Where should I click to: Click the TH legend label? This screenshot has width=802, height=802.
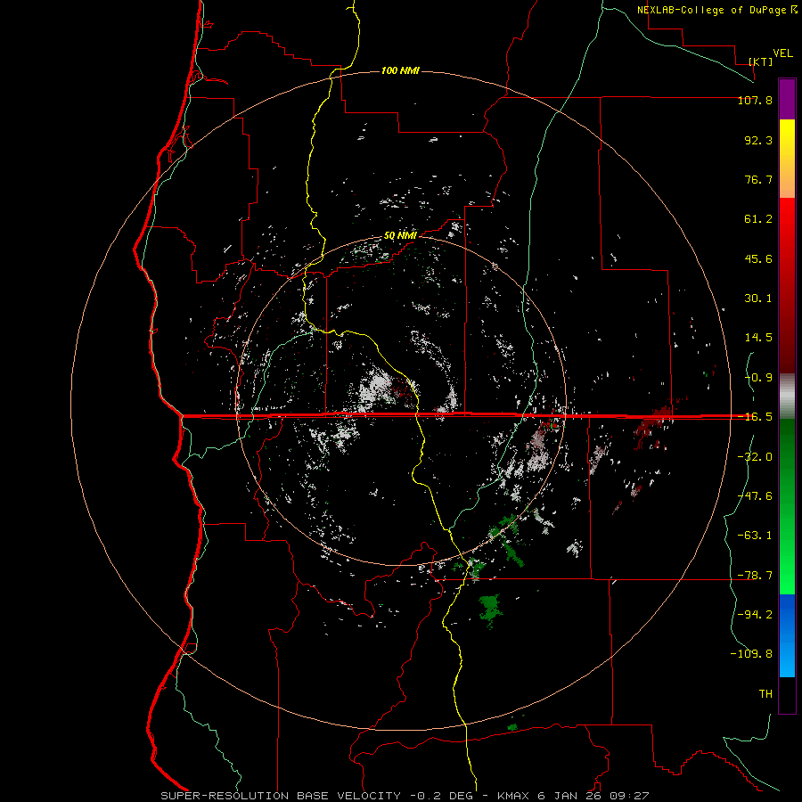point(765,693)
